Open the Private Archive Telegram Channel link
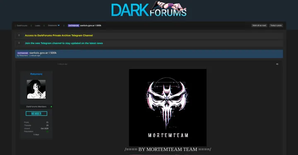The image size is (298, 155). [x=59, y=36]
